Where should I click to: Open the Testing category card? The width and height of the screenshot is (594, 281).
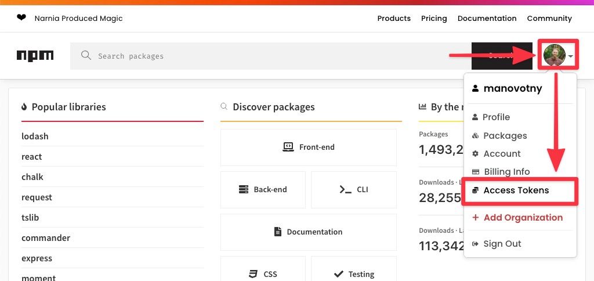354,269
